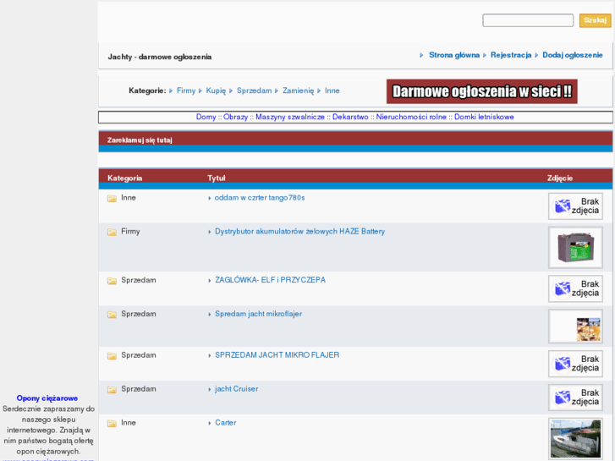Click the Firmy label in HAZE Battery row

(130, 232)
